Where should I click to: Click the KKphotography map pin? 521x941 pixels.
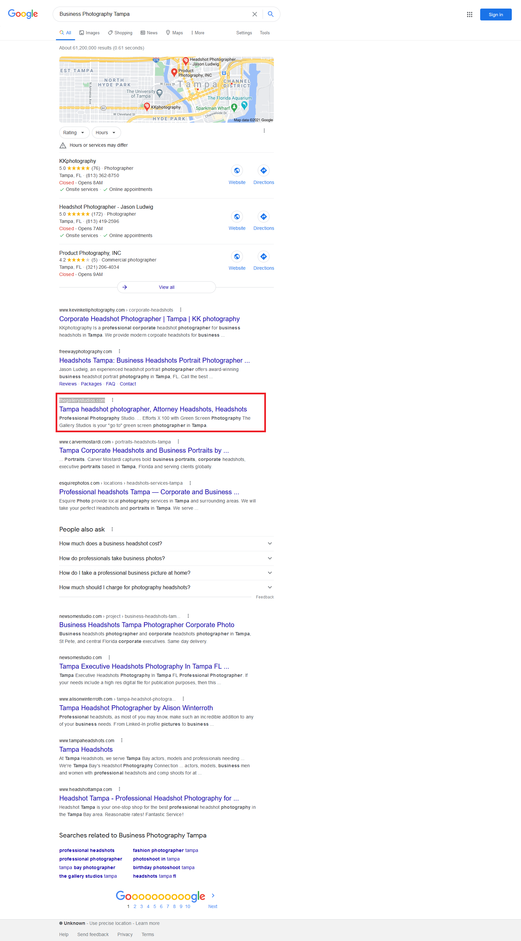click(147, 106)
